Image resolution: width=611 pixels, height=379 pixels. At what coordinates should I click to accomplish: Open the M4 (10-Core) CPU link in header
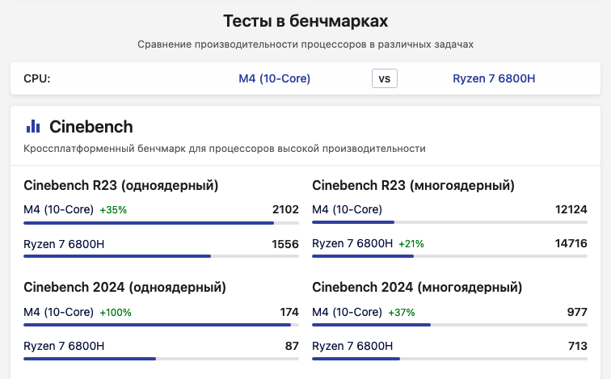pyautogui.click(x=274, y=78)
